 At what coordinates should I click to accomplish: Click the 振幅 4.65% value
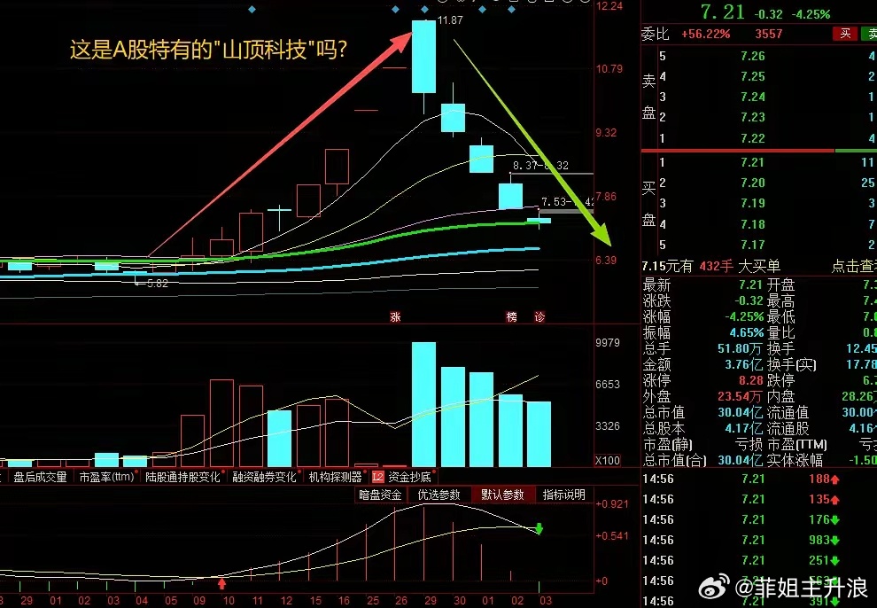point(747,333)
